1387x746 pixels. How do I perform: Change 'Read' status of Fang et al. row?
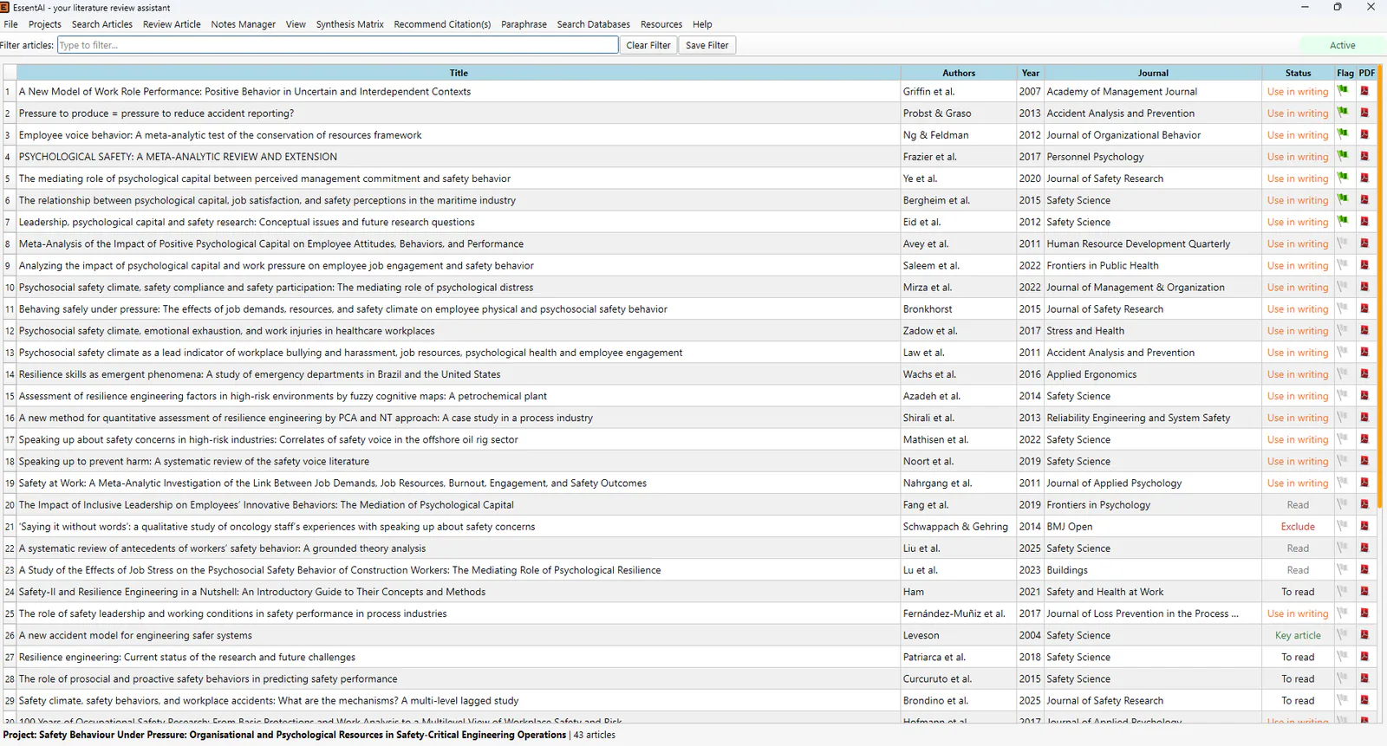click(x=1298, y=505)
